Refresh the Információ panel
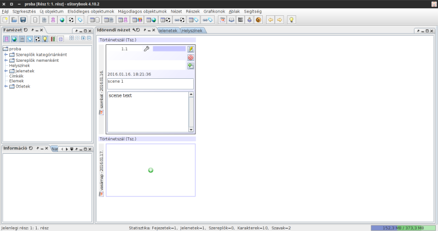Screen dimensions: 438x231 tap(31, 148)
